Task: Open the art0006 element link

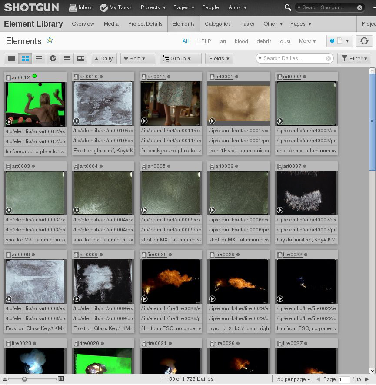Action: [224, 166]
